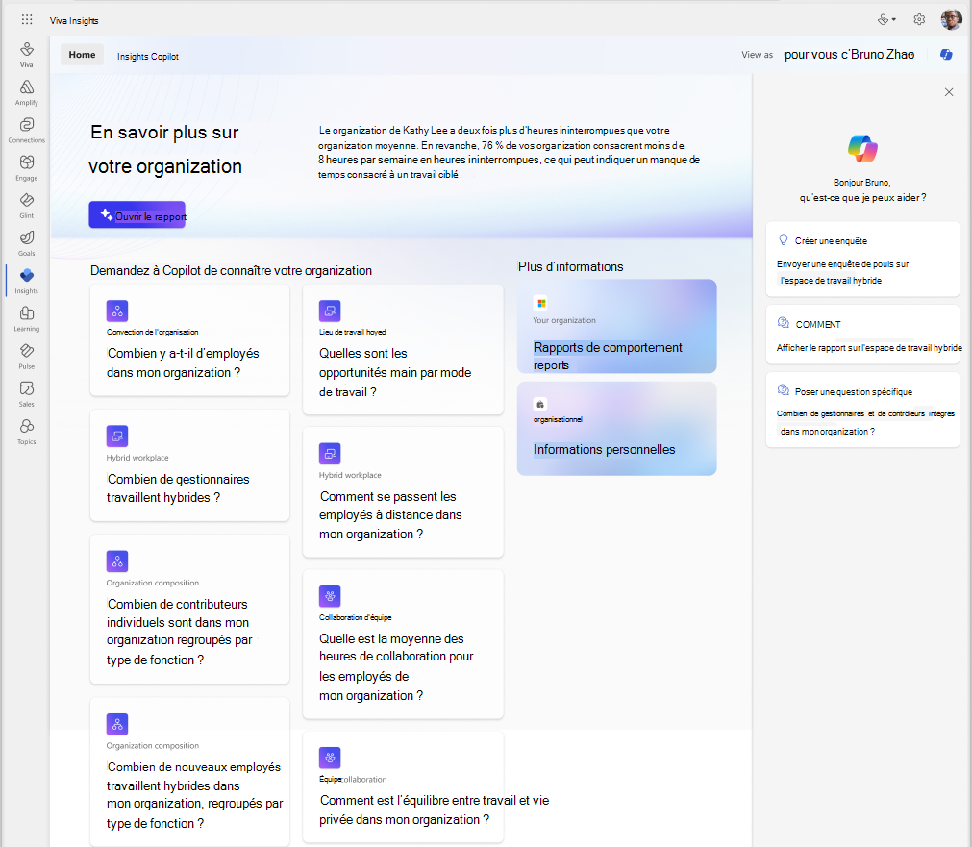
Task: Open Connections in the left sidebar
Action: (27, 130)
